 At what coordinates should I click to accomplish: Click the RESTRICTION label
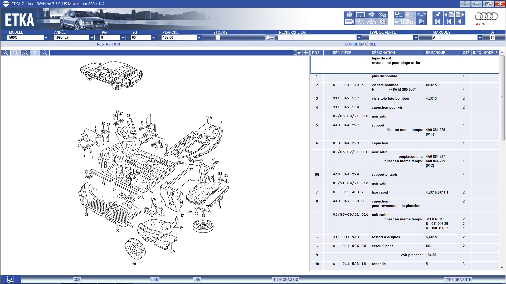pyautogui.click(x=108, y=44)
